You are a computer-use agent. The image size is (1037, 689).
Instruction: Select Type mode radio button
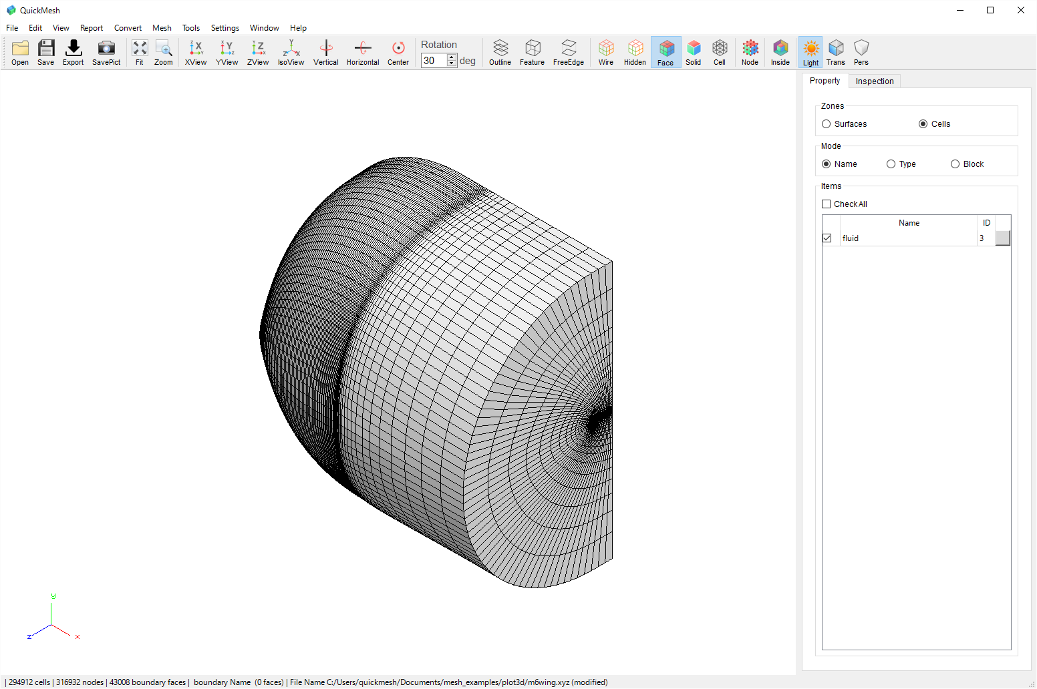pyautogui.click(x=891, y=164)
